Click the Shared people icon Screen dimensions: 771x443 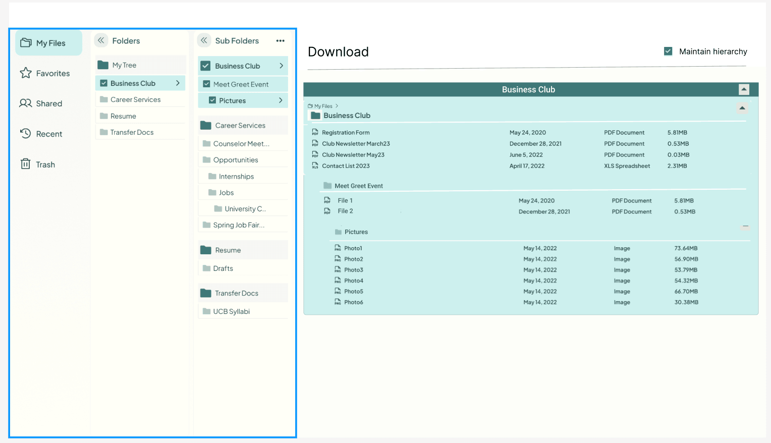click(26, 103)
